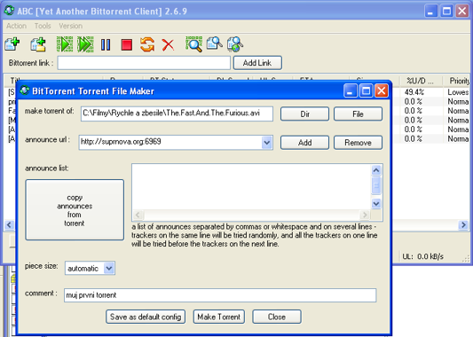Click the red Stop torrent icon

click(x=127, y=44)
